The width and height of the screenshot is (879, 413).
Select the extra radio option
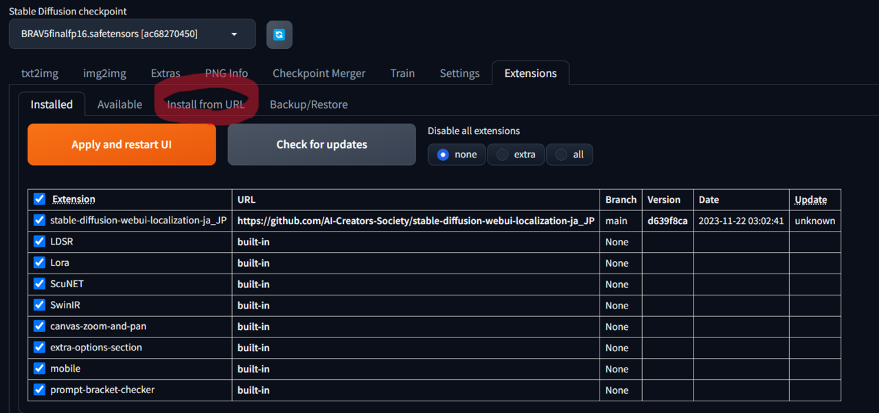[x=516, y=155]
